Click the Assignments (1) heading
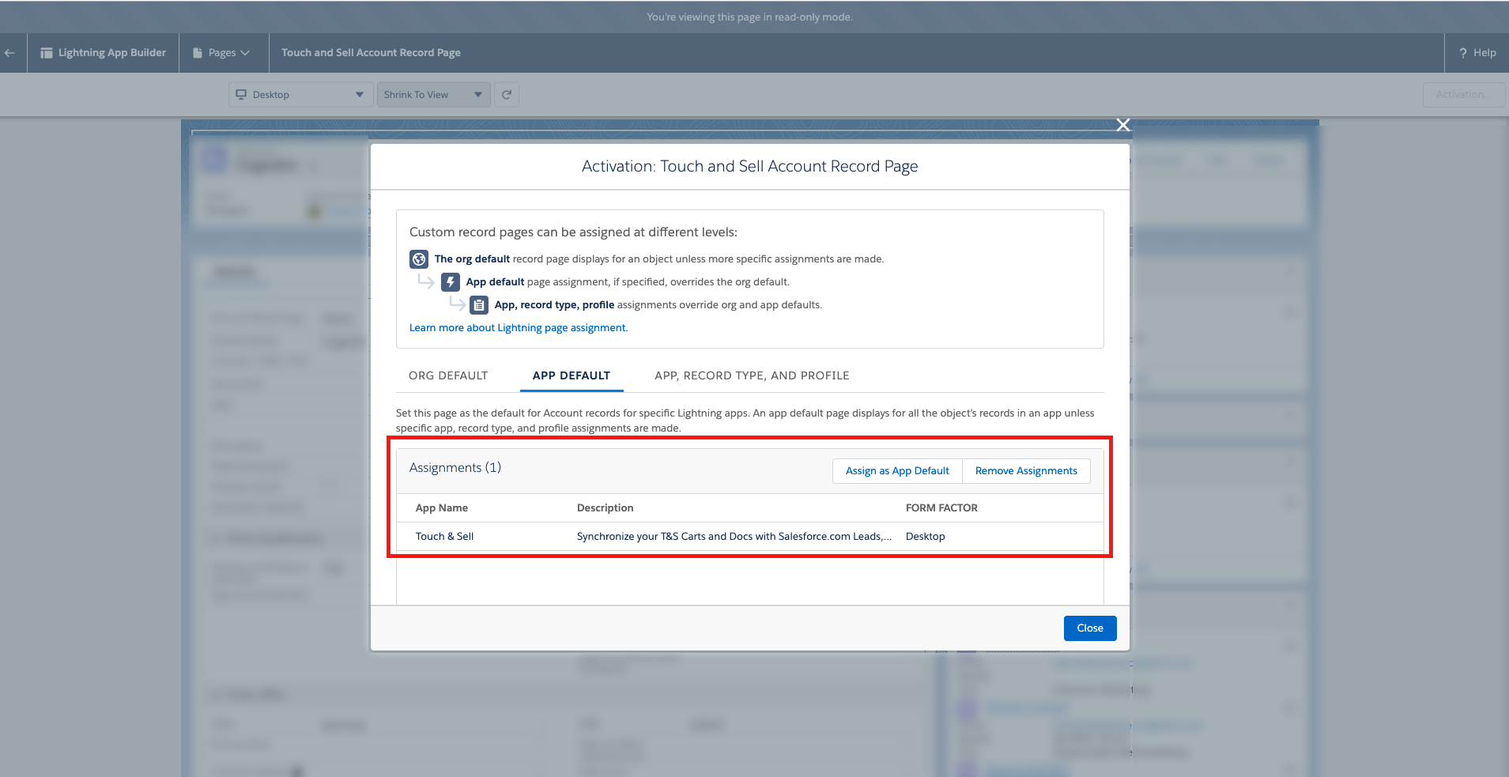The height and width of the screenshot is (777, 1509). pos(455,468)
